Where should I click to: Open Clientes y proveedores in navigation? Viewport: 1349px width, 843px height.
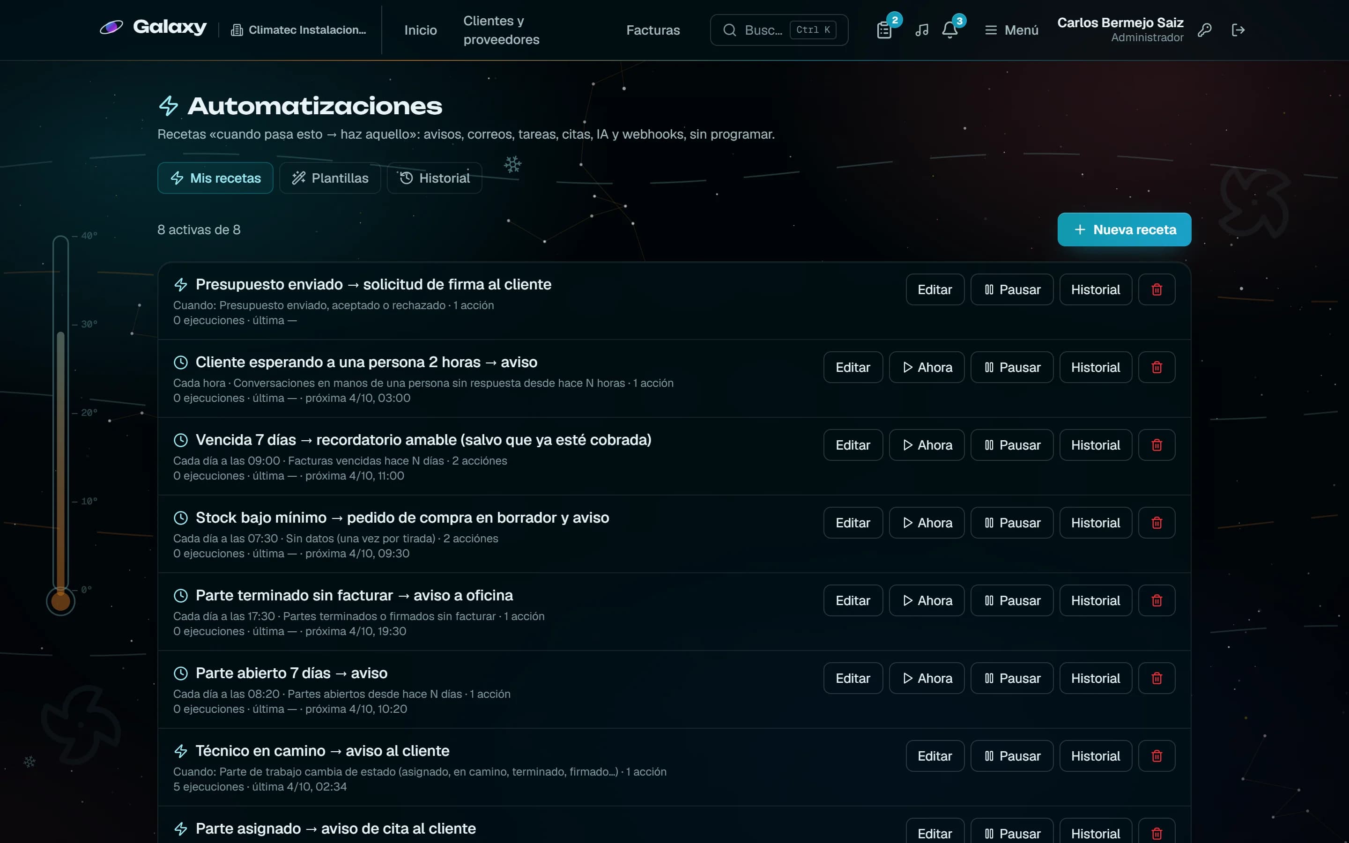pos(501,30)
